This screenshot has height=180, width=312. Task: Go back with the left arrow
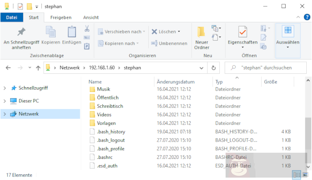click(8, 68)
